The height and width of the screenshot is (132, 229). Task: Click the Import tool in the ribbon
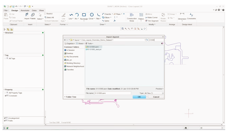[x=27, y=16]
